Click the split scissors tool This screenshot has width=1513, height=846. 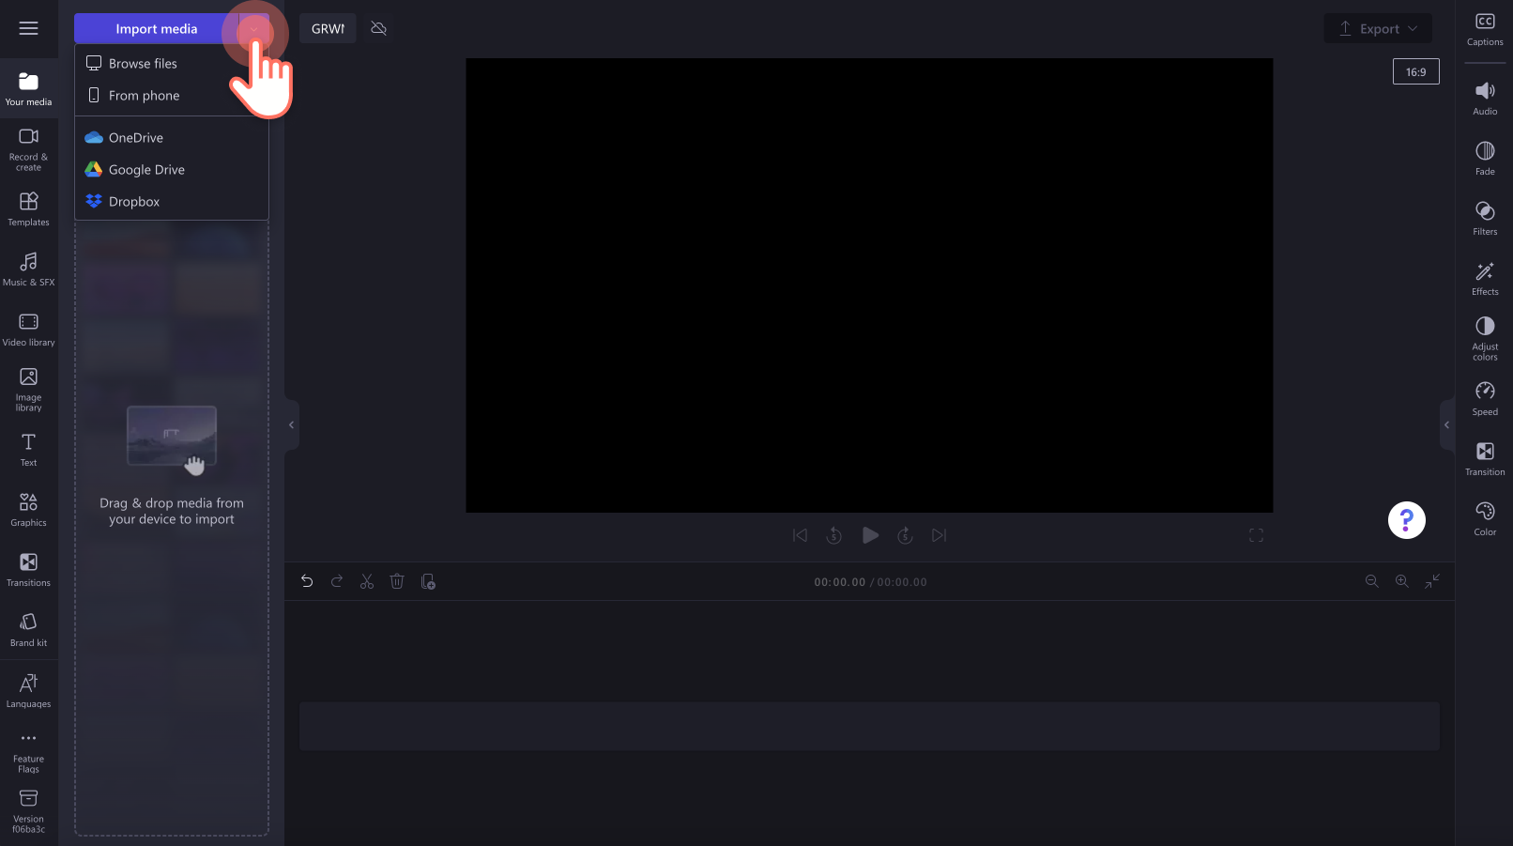coord(367,581)
